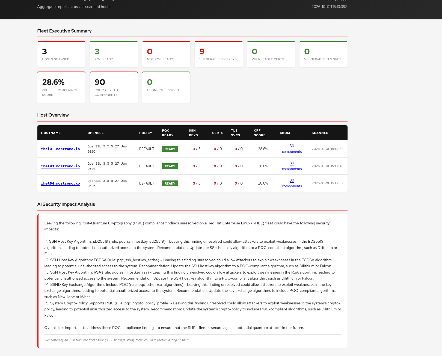Open 30 components link for rhel04 row
Screen dimensions: 442x356
coord(292,183)
